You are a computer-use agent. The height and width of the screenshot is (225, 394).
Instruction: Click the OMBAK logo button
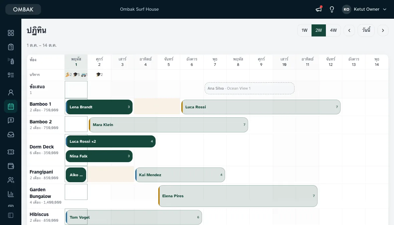(x=23, y=9)
